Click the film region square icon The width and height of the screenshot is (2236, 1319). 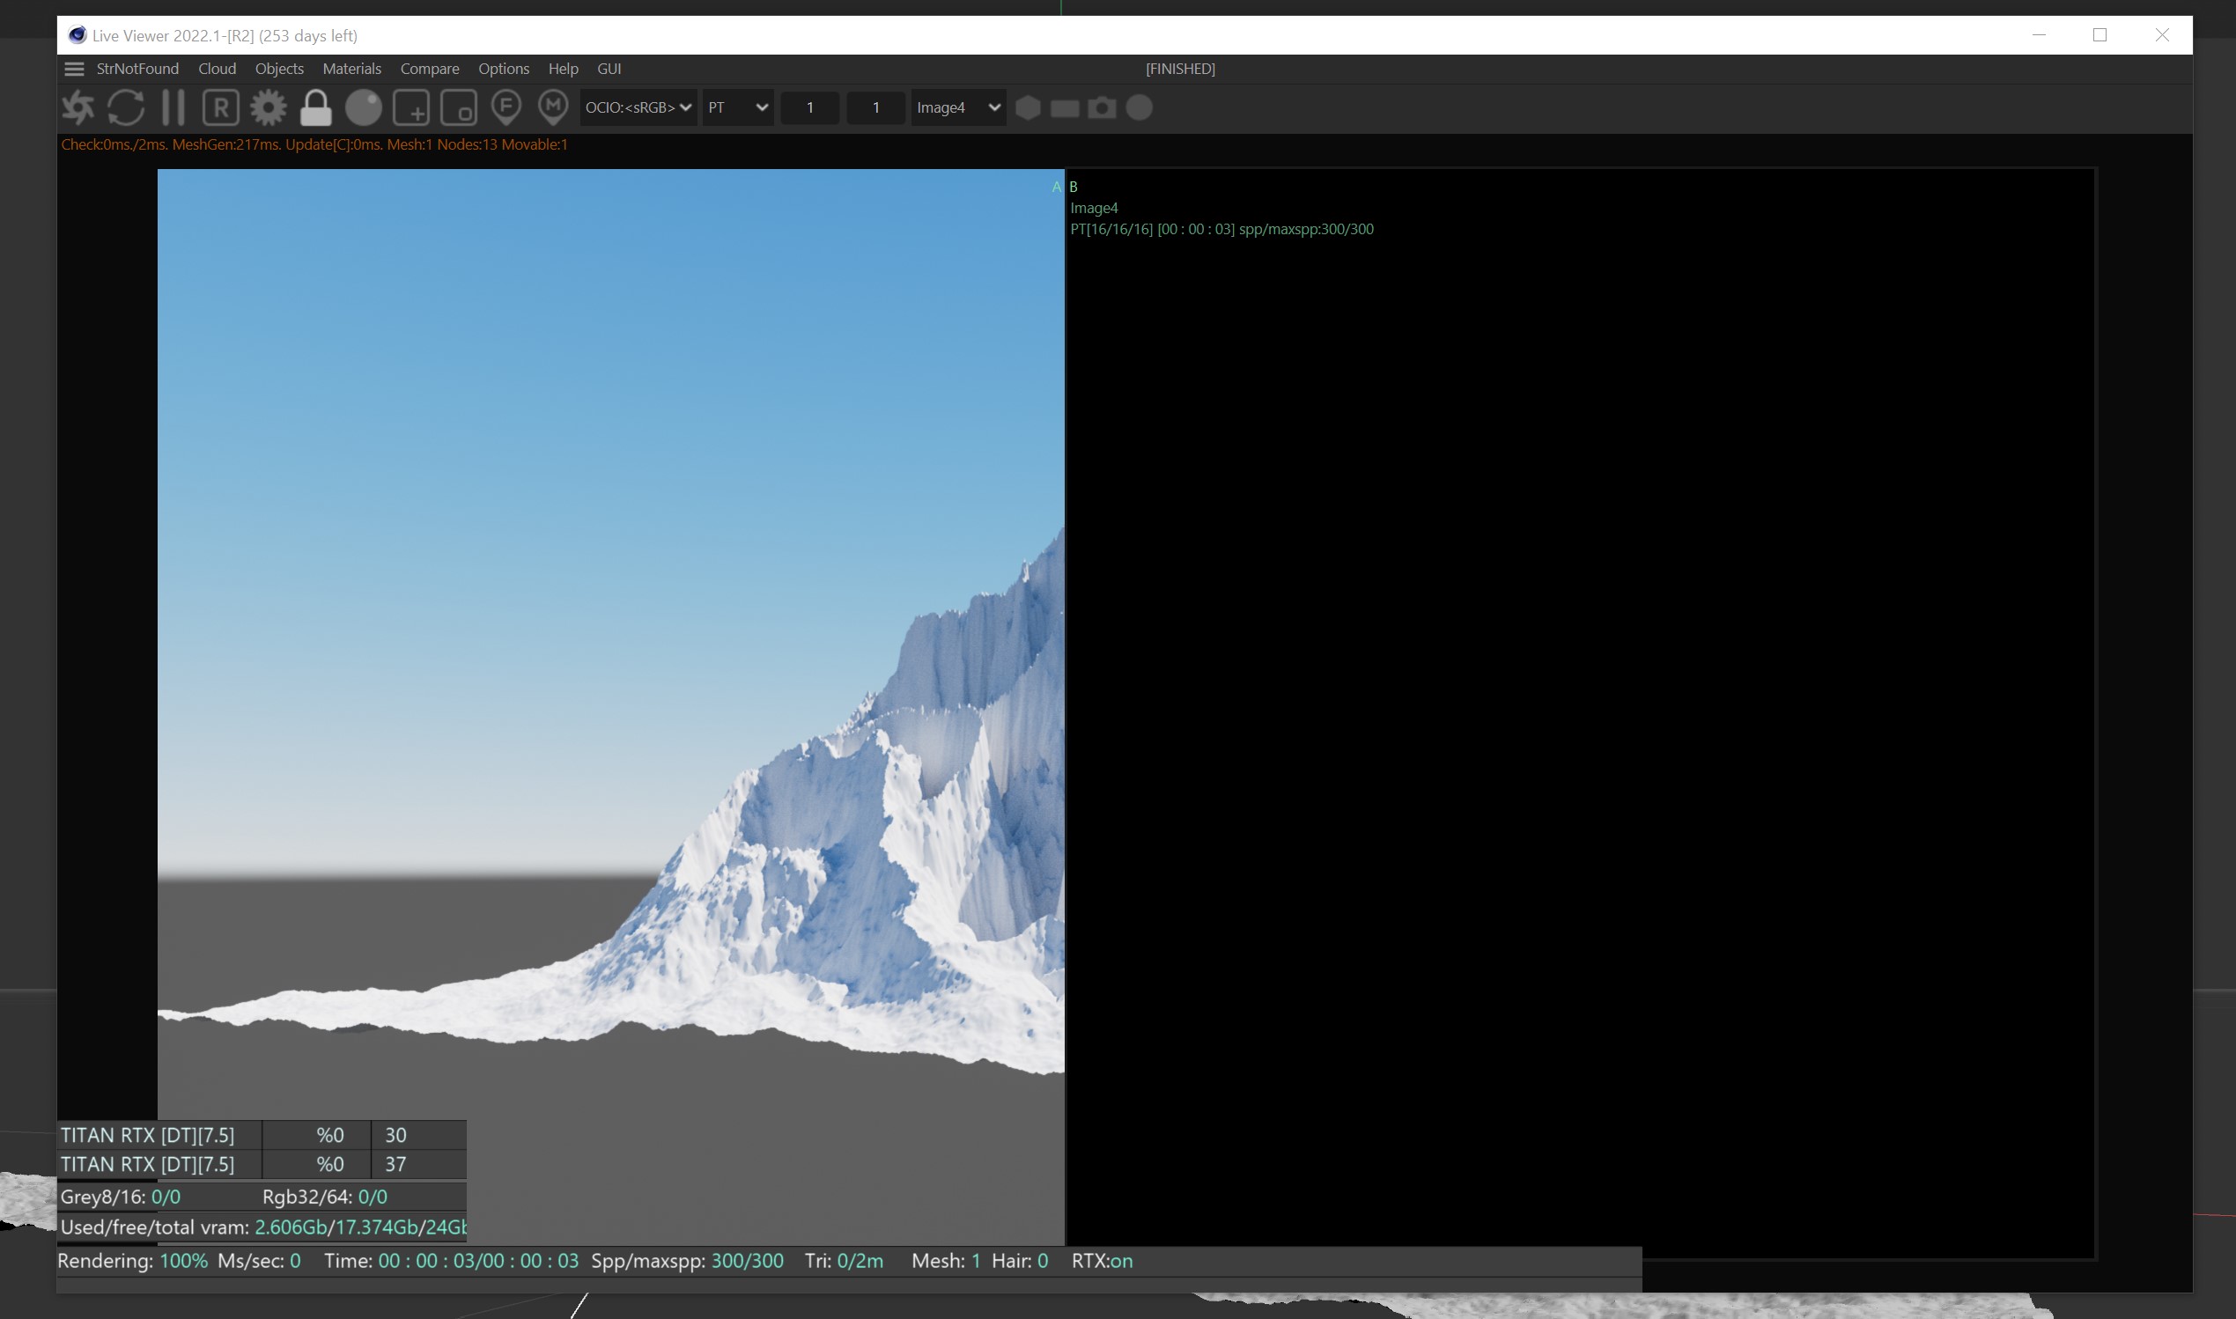tap(459, 107)
